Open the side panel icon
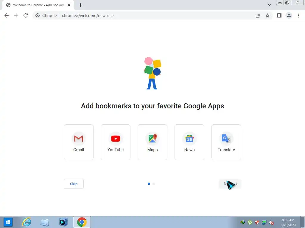The image size is (305, 228). pos(279,15)
